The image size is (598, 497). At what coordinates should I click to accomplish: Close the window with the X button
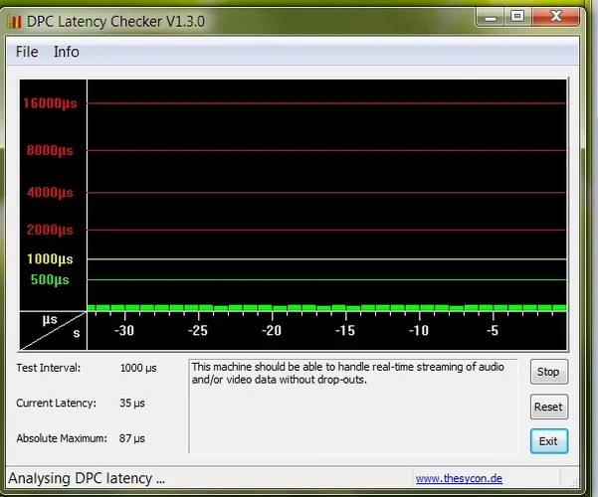click(556, 16)
